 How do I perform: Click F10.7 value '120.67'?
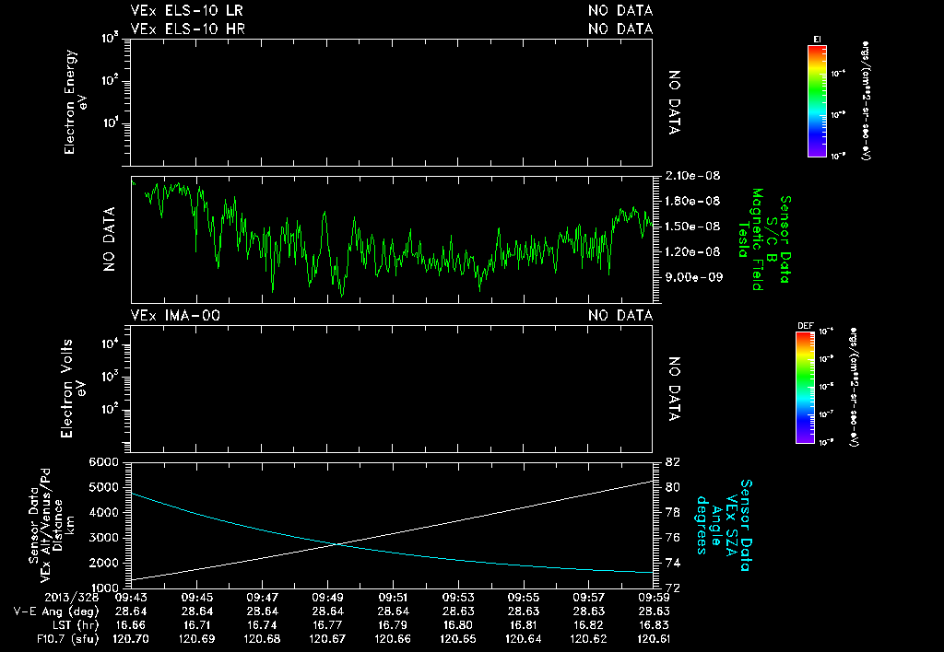click(x=327, y=639)
